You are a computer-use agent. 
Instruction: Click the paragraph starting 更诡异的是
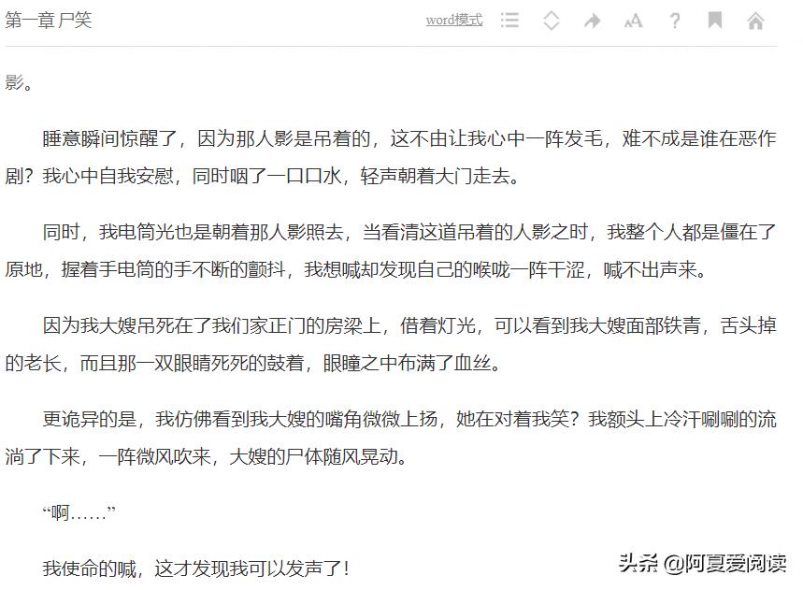pyautogui.click(x=391, y=438)
